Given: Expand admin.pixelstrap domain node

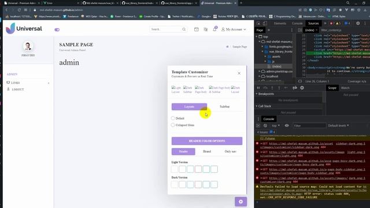Looking at the screenshot, I should [x=260, y=71].
